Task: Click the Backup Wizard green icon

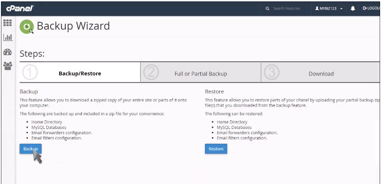Action: (27, 27)
